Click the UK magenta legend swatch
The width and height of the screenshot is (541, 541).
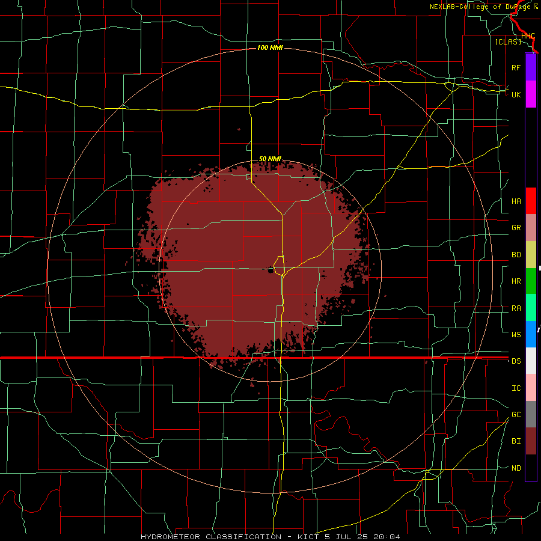531,94
